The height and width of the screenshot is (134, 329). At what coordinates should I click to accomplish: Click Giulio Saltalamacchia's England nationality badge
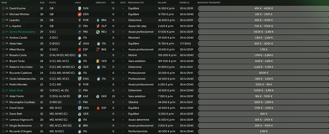tap(79, 79)
